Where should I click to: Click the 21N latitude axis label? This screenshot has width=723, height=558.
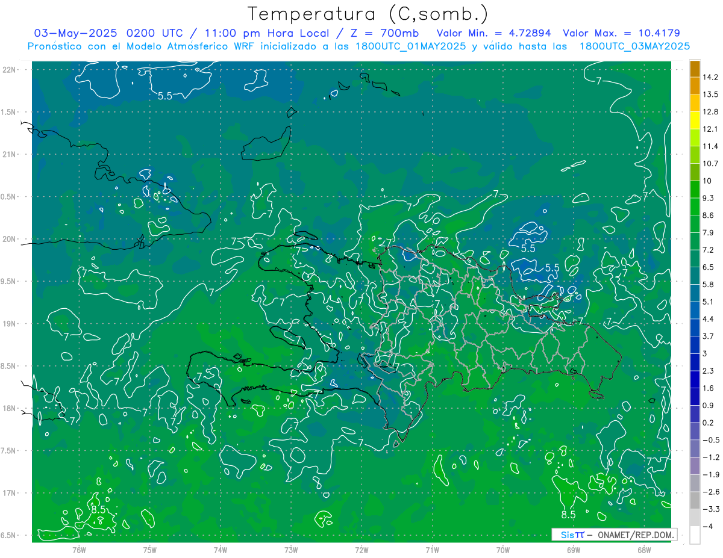(x=10, y=154)
